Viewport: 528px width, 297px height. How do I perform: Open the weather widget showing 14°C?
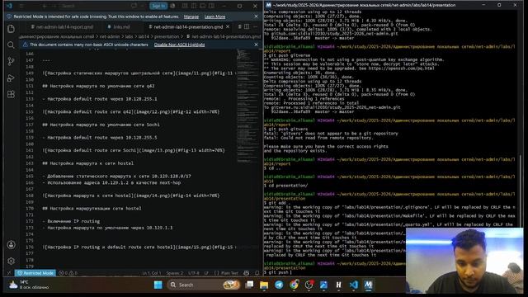pos(29,285)
